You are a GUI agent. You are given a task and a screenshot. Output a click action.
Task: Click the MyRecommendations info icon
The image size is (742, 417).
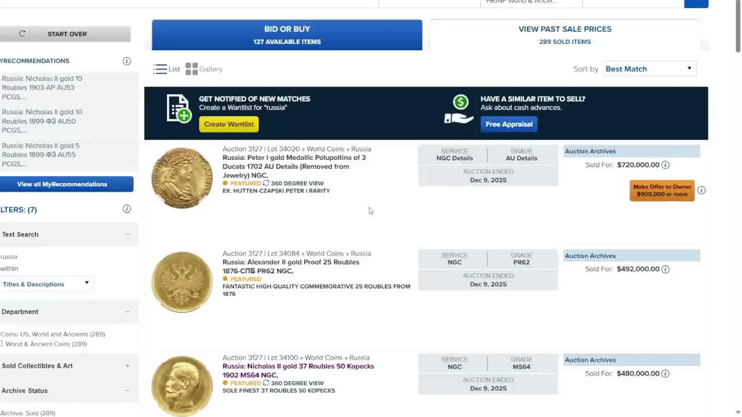(x=127, y=61)
